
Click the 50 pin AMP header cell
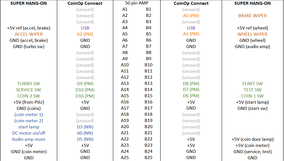(137, 3)
